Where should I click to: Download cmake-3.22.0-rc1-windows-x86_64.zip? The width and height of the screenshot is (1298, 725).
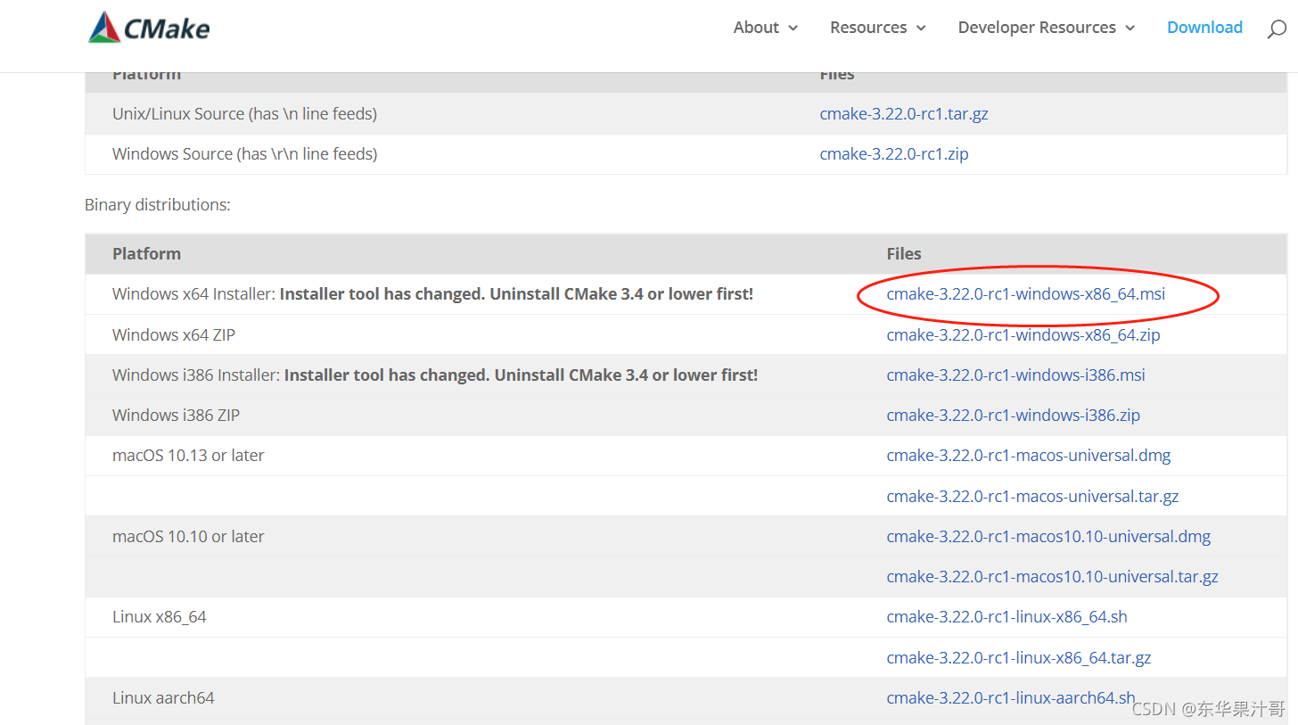[x=1023, y=335]
